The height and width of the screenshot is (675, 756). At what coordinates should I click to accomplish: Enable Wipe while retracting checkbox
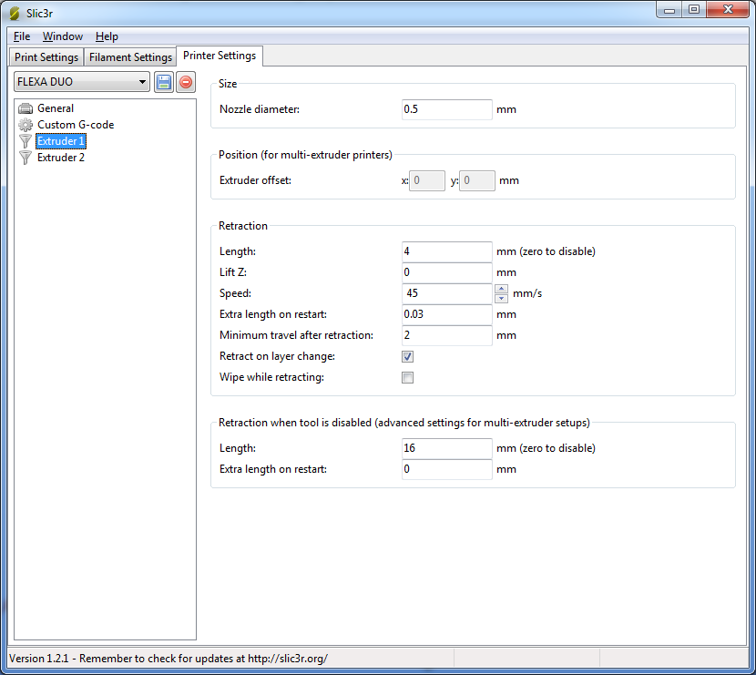pos(407,377)
